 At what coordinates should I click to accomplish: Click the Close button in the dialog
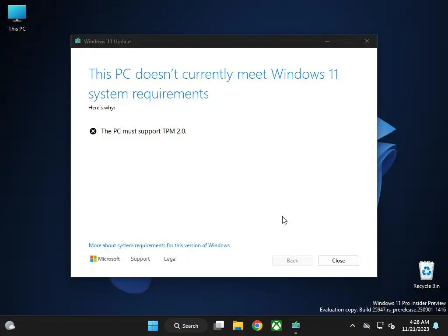point(339,261)
